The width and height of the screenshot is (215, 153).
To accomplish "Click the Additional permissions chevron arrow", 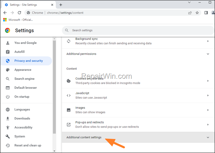I will pyautogui.click(x=208, y=54).
